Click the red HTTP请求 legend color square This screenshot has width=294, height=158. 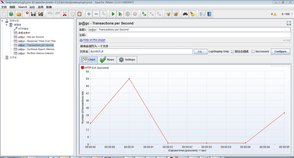pyautogui.click(x=83, y=67)
